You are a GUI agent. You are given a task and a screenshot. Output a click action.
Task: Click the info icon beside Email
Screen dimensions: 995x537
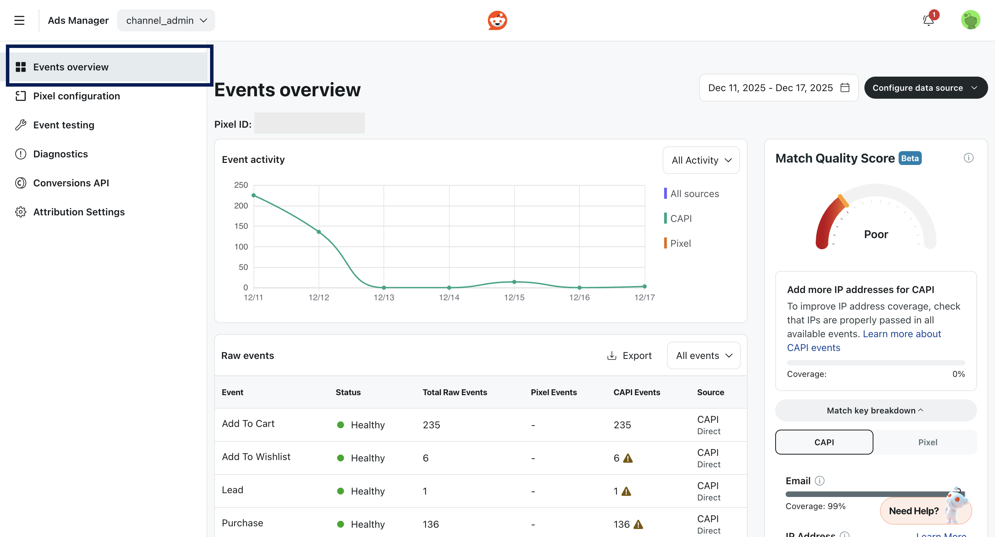819,481
